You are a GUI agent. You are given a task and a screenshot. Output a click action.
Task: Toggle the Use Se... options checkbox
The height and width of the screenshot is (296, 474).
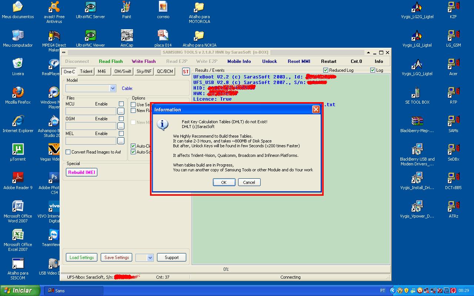click(x=133, y=105)
